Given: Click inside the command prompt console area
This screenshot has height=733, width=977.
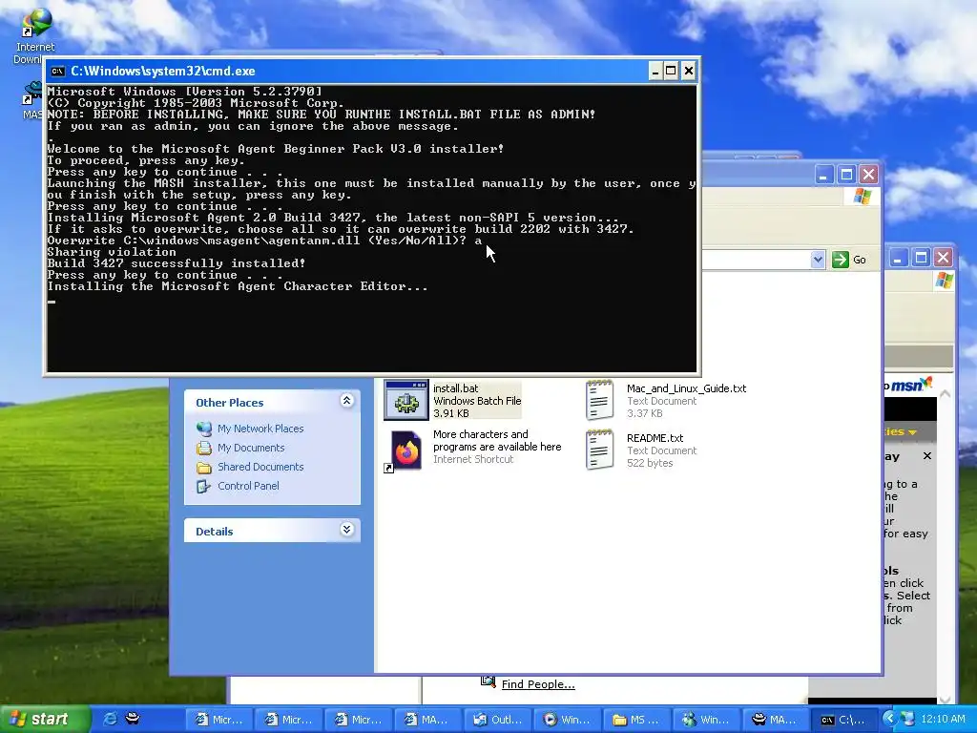Looking at the screenshot, I should (371, 228).
